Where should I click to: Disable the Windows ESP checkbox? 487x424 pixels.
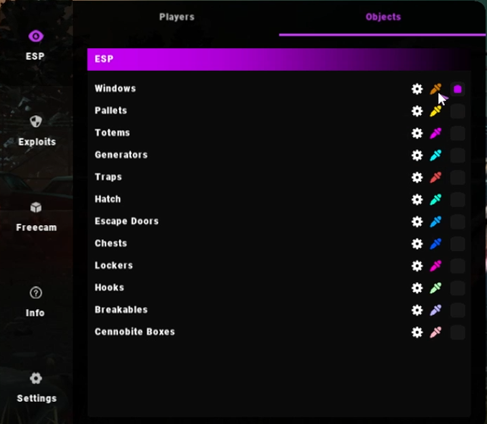point(458,90)
